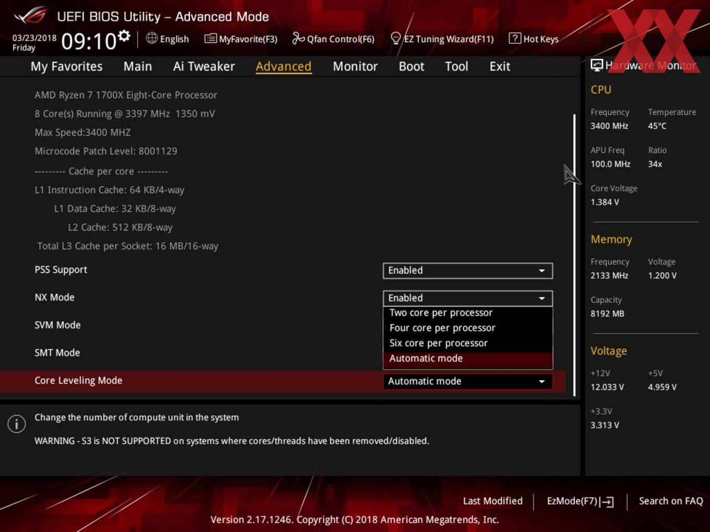Select the Advanced tab
This screenshot has height=532, width=710.
283,66
